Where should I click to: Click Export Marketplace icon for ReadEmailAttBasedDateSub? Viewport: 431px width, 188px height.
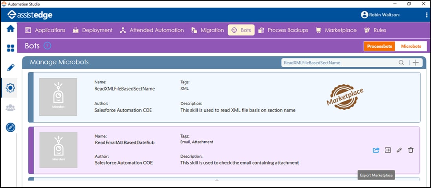[376, 150]
